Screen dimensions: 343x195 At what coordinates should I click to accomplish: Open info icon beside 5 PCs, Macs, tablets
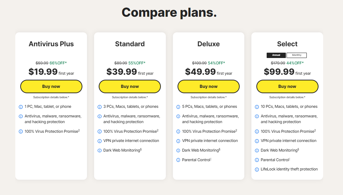click(x=178, y=107)
